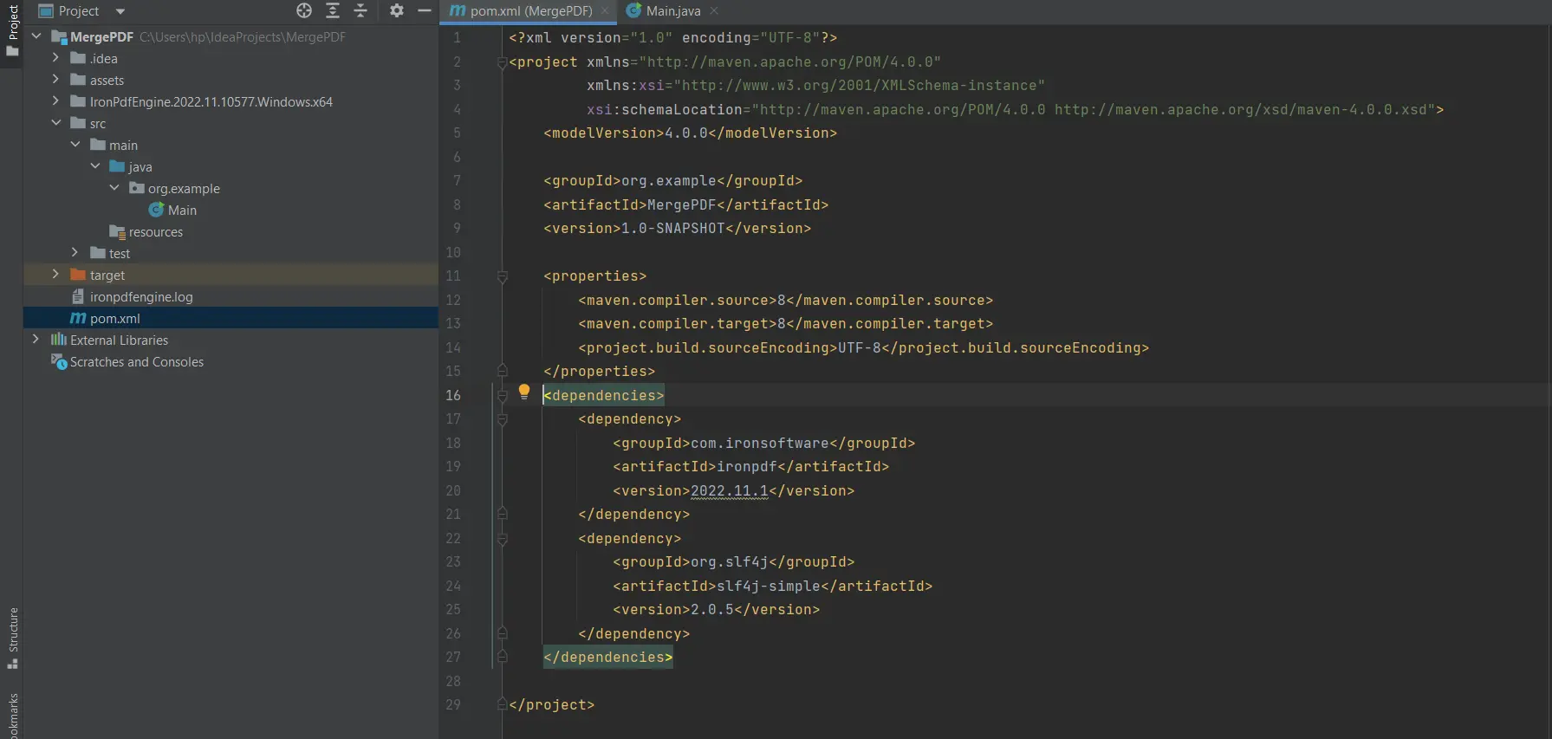This screenshot has width=1552, height=739.
Task: Click the org.example package icon
Action: pos(137,188)
